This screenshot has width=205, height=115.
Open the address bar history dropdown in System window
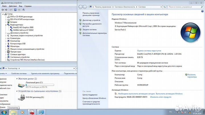[161, 7]
